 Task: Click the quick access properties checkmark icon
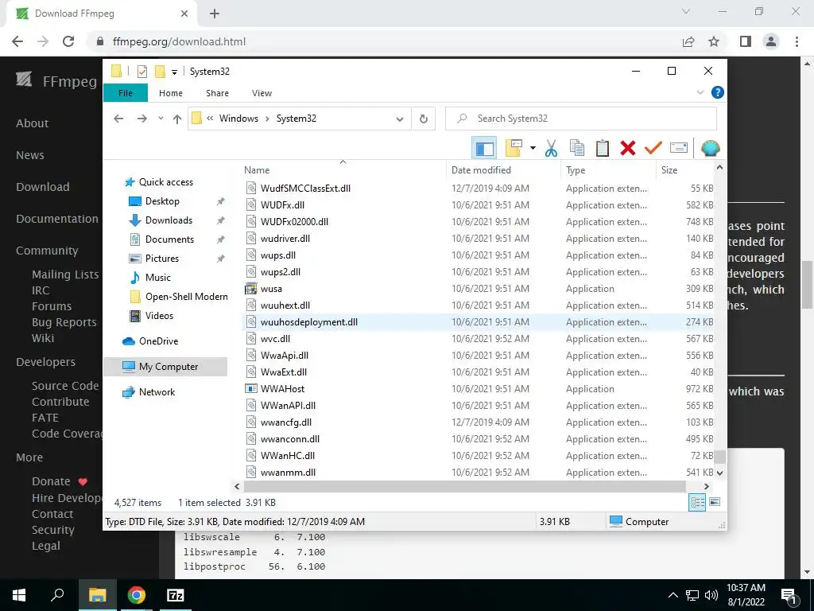[x=141, y=71]
